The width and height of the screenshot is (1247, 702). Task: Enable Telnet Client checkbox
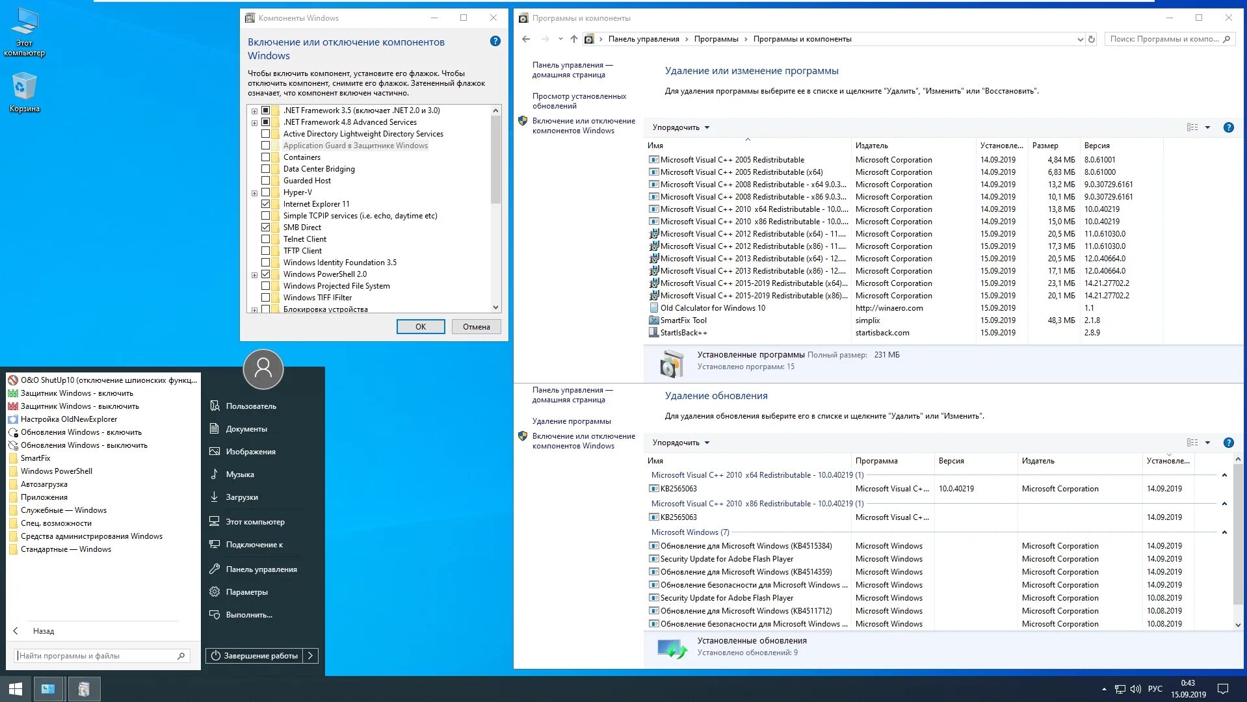[265, 239]
